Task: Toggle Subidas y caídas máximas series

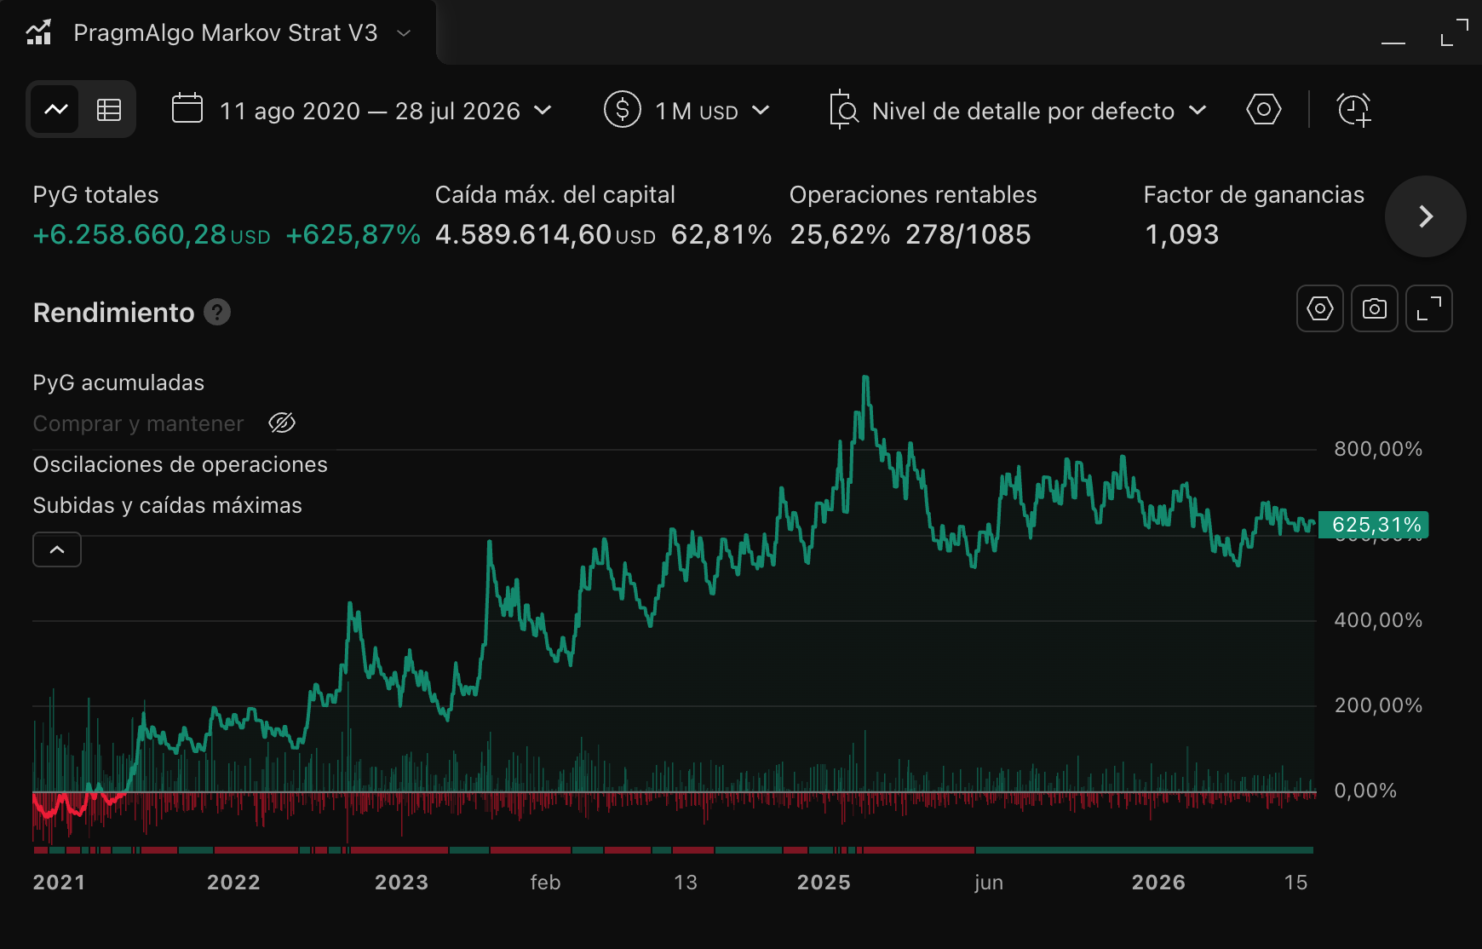Action: pyautogui.click(x=167, y=505)
